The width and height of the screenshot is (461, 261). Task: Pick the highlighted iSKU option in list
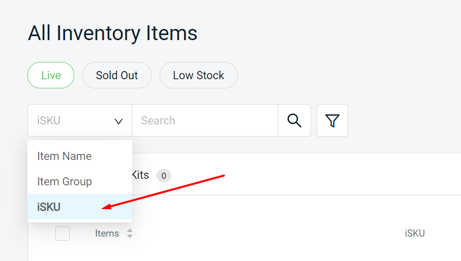coord(49,207)
